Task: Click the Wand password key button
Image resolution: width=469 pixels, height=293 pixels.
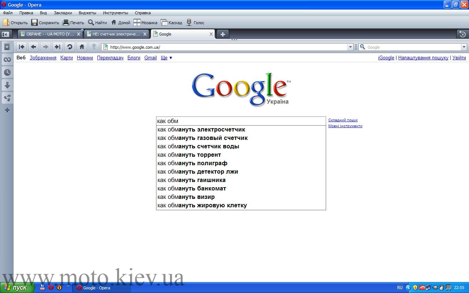Action: 94,47
